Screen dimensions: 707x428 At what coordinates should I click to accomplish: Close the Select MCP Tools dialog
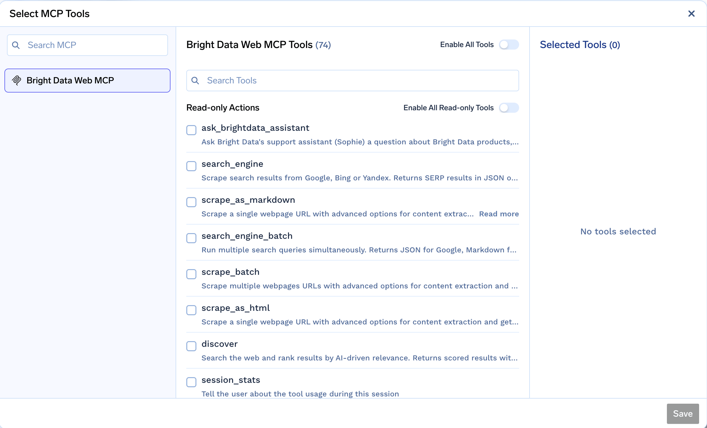pos(691,14)
